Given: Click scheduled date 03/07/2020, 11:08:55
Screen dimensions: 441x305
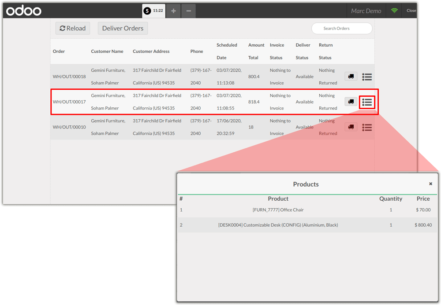Looking at the screenshot, I should pos(229,102).
